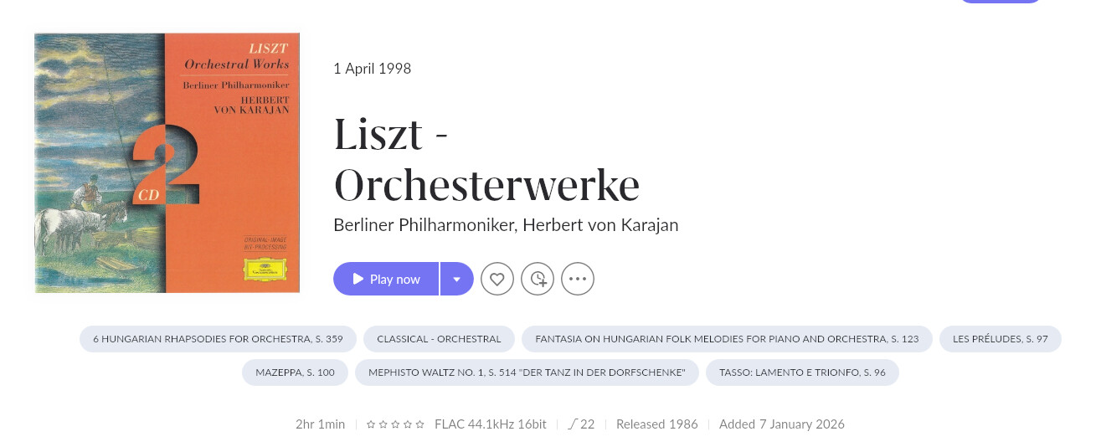
Task: Select the Tasso: Lamento e Trionfo tag
Action: (x=802, y=372)
